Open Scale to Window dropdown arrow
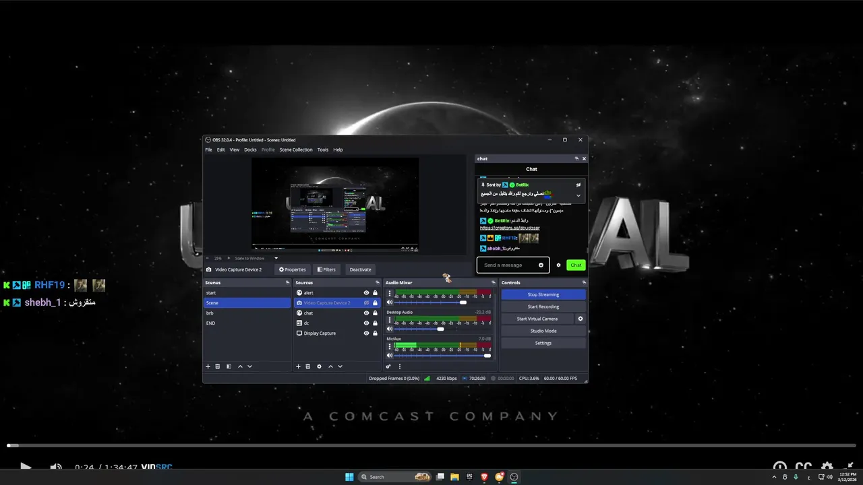Image resolution: width=863 pixels, height=485 pixels. (276, 258)
